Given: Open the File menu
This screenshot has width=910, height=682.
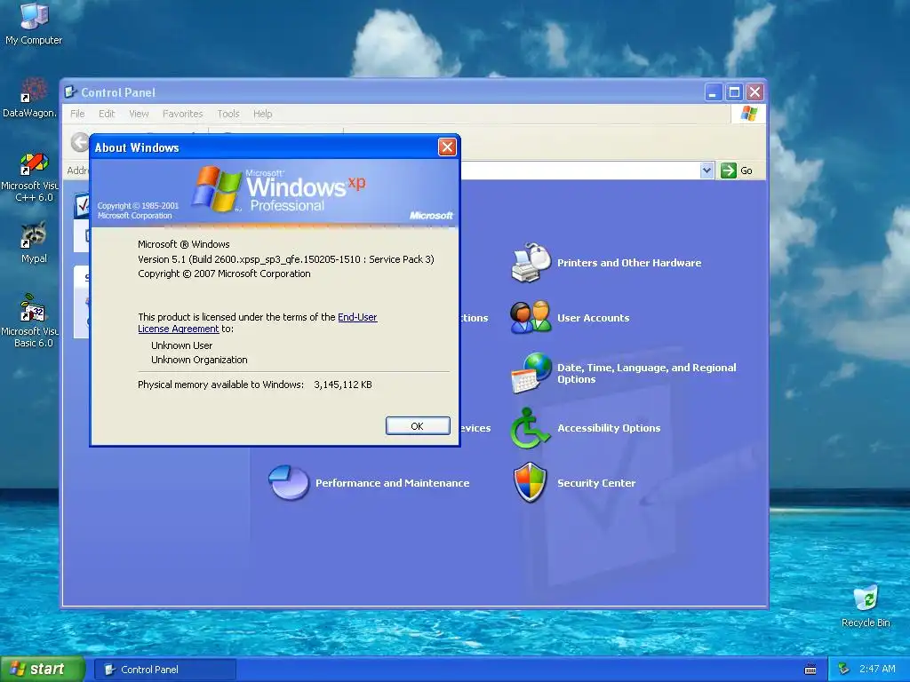Looking at the screenshot, I should [77, 114].
